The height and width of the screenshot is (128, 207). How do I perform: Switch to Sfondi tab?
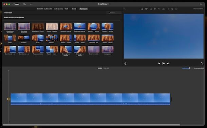point(74,9)
